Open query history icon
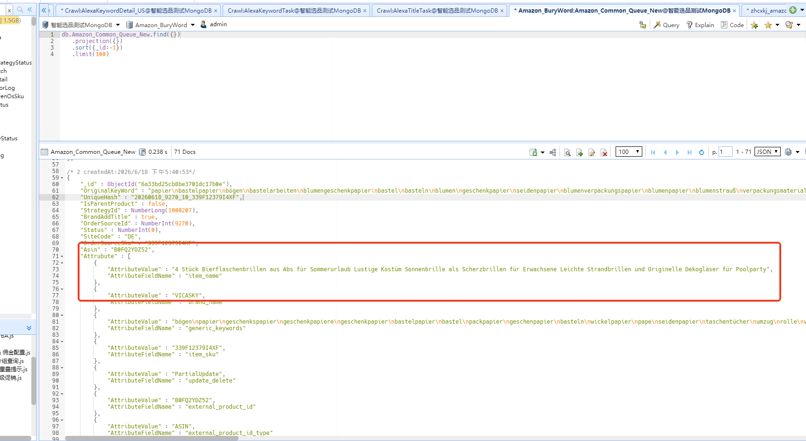 click(x=789, y=25)
